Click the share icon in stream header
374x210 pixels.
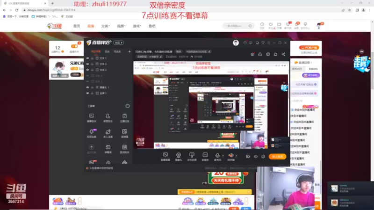tap(283, 54)
